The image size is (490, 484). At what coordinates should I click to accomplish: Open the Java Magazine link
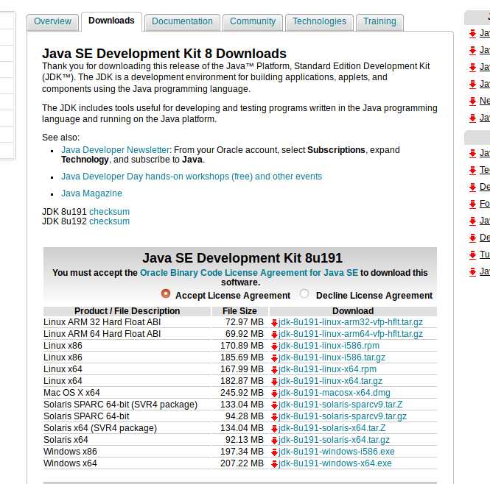tap(91, 193)
